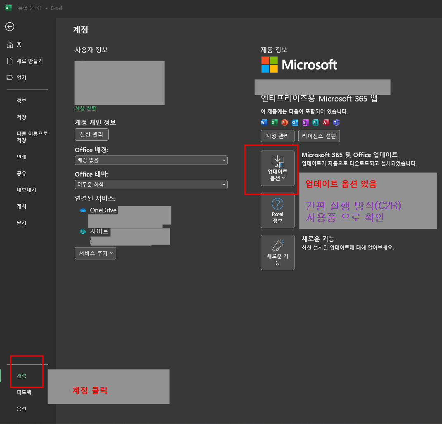Click the house icon beside 홈
Image resolution: width=442 pixels, height=424 pixels.
(x=10, y=45)
